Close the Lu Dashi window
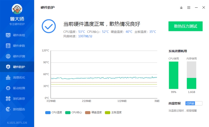Viewport: 209px width, 127px height. pos(204,8)
